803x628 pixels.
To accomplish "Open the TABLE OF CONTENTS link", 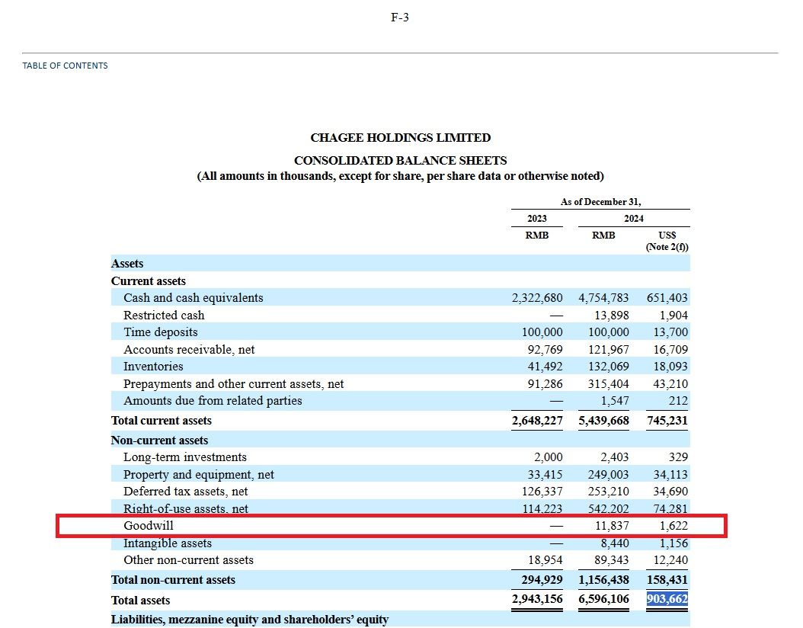I will pyautogui.click(x=65, y=66).
